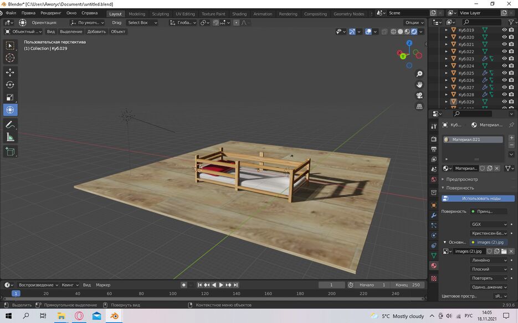518x323 pixels.
Task: Add a material slot with the plus button
Action: [511, 138]
